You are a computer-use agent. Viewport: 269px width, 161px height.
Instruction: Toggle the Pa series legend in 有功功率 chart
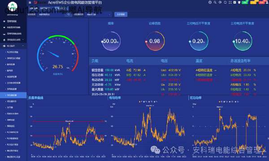click(145, 102)
